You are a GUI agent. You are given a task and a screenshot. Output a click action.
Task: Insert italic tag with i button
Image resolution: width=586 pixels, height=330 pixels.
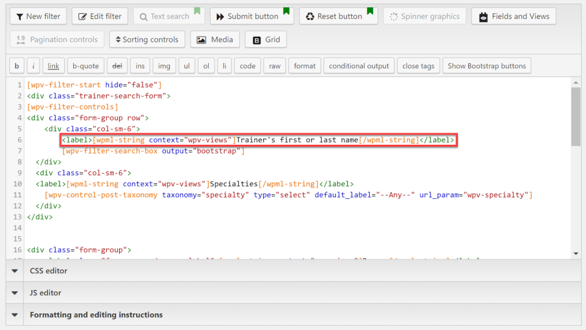34,66
